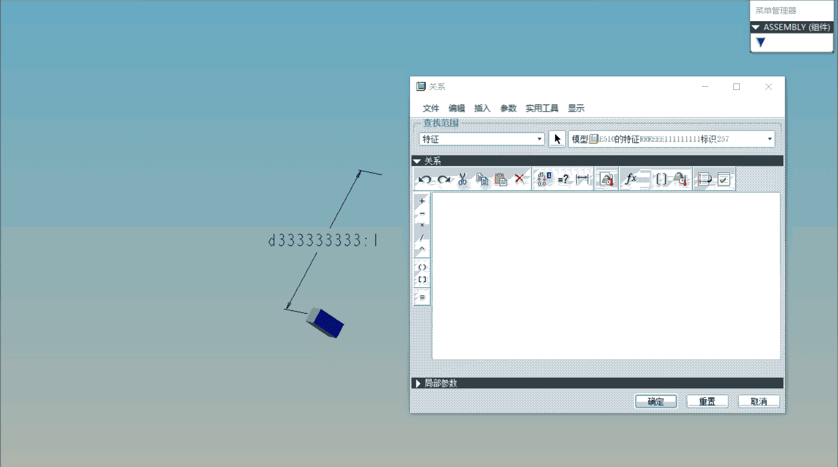
Task: Close the 关系 dialog window
Action: tap(769, 87)
